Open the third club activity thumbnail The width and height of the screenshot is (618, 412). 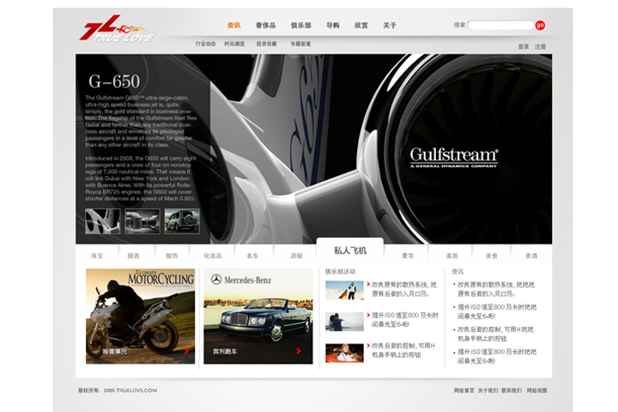coord(344,352)
